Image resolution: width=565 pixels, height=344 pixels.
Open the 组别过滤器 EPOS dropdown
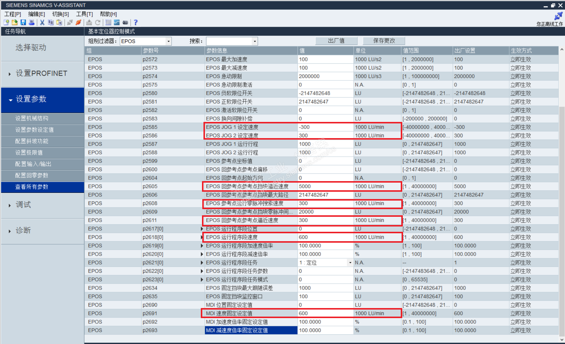point(168,41)
